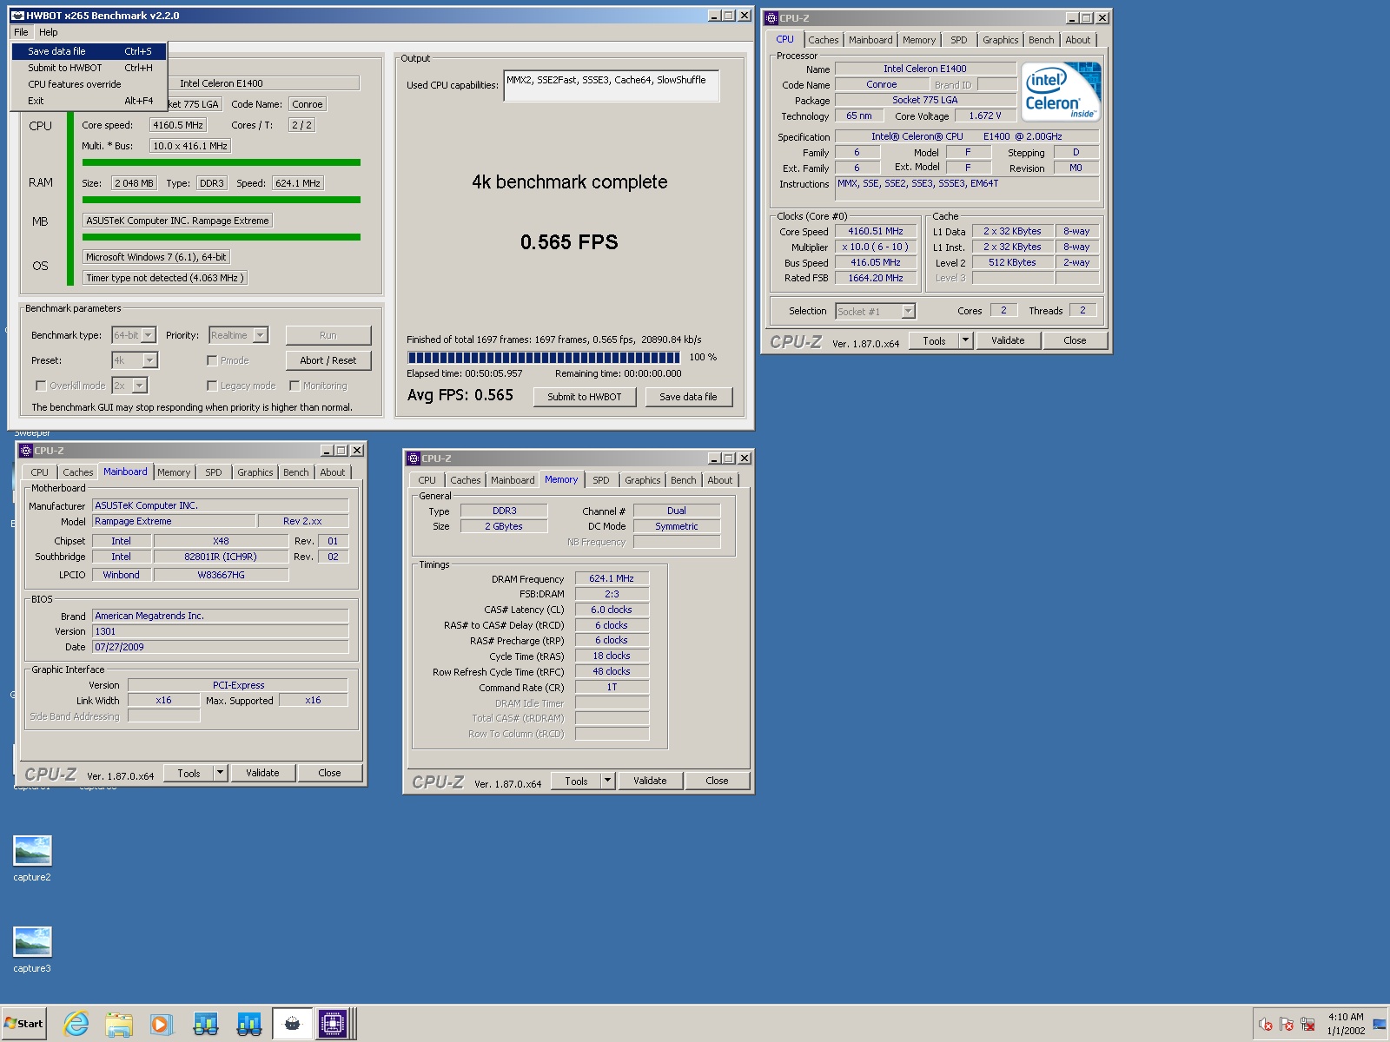The width and height of the screenshot is (1390, 1042).
Task: Open the Overkill mode 2x dropdown
Action: tap(140, 386)
